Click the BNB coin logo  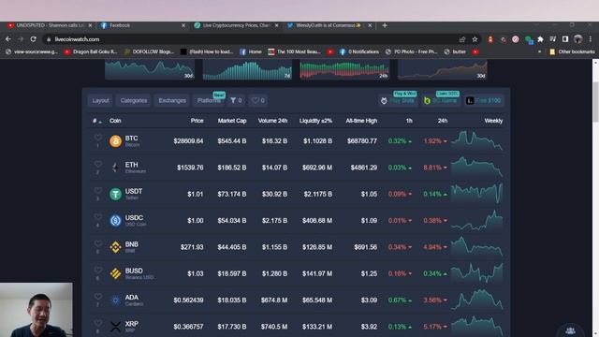[115, 247]
